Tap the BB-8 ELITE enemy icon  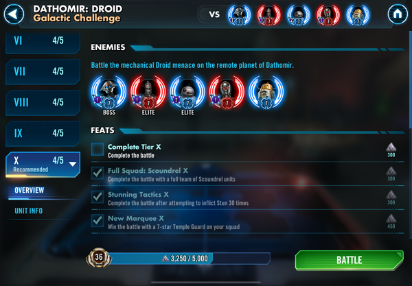tap(187, 93)
